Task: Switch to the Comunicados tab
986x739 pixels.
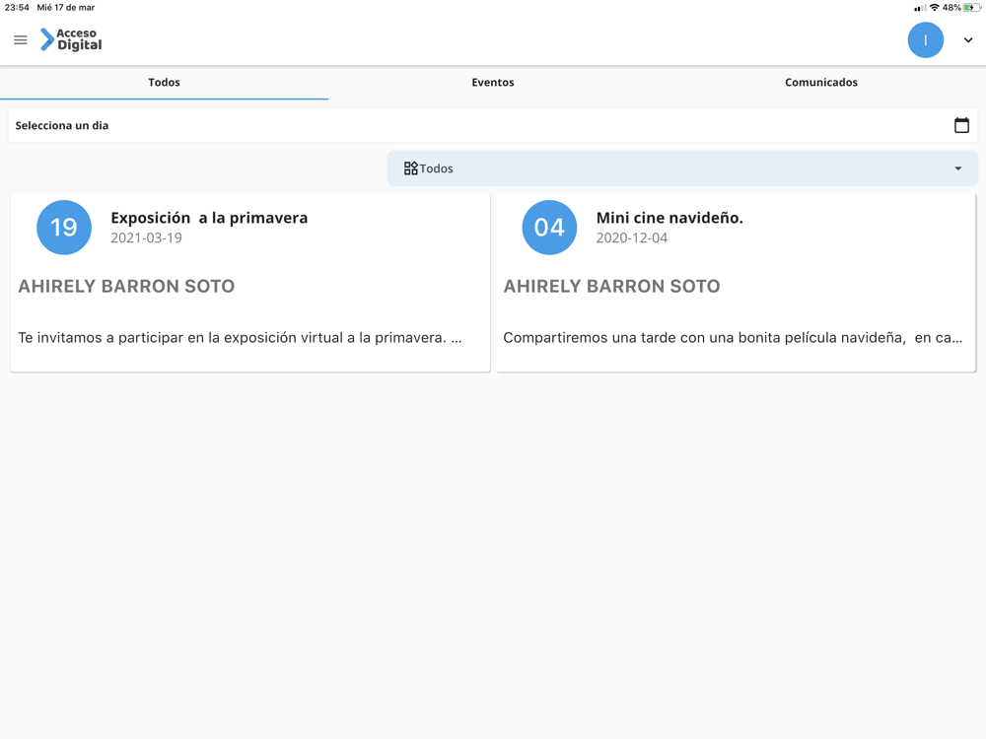Action: tap(821, 83)
